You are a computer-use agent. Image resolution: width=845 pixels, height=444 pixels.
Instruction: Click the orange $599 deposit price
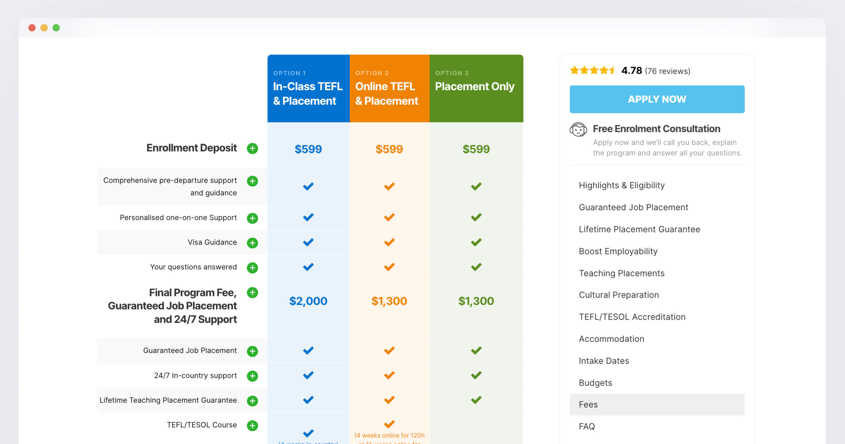tap(389, 149)
